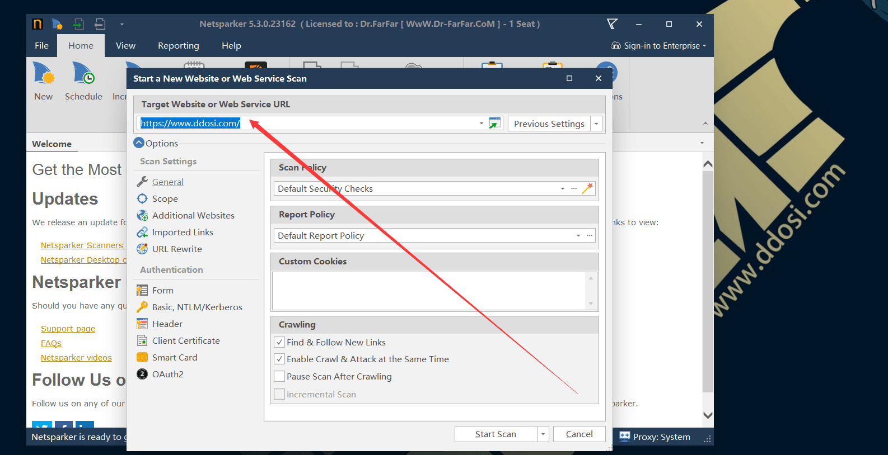888x455 pixels.
Task: Open Additional Websites settings
Action: tap(193, 216)
